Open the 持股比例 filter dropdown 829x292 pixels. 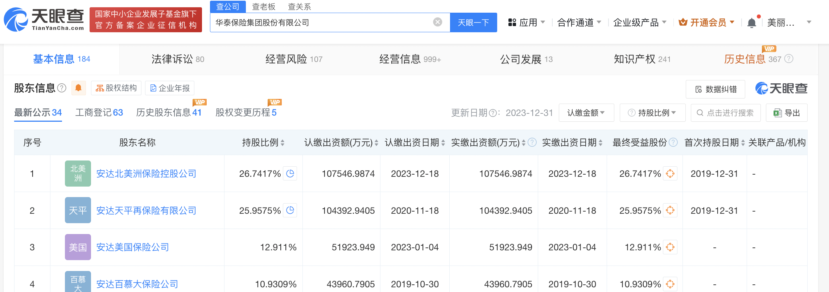pyautogui.click(x=652, y=113)
